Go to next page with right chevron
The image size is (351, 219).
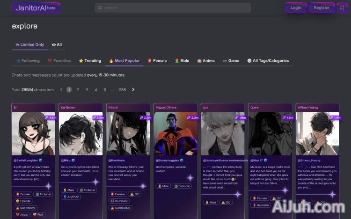133,89
